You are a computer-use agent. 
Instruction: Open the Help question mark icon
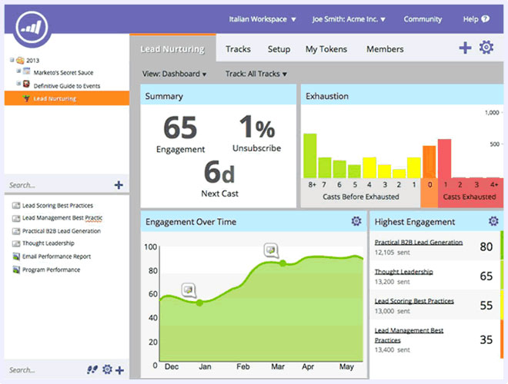pyautogui.click(x=485, y=19)
